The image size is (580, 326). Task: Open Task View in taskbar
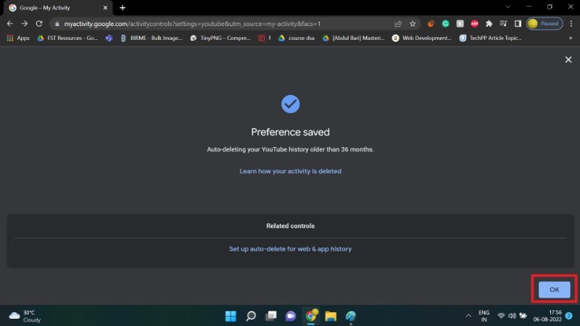tap(270, 316)
